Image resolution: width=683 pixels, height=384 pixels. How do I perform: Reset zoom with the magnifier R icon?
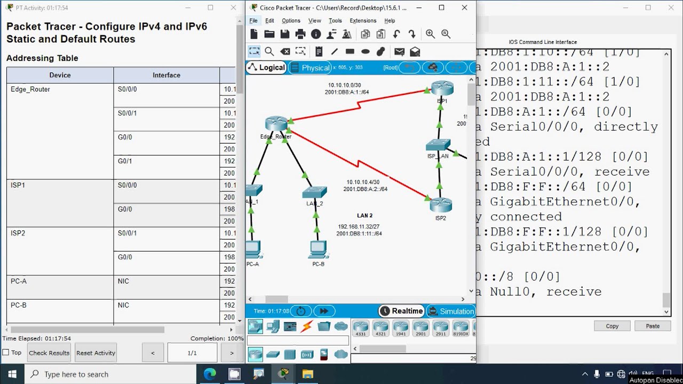point(446,34)
